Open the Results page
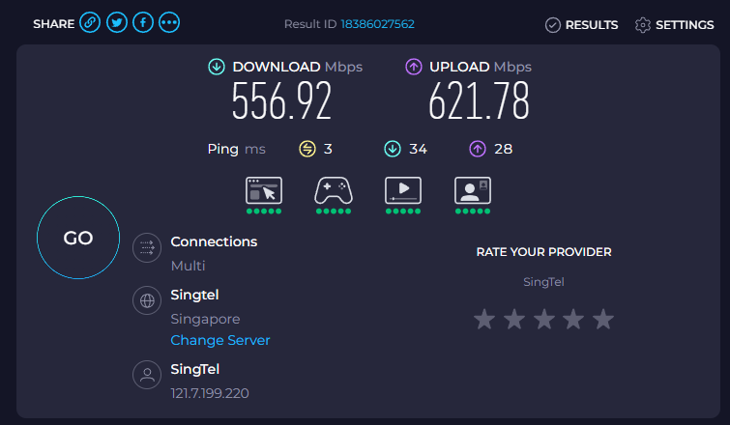 [x=581, y=25]
